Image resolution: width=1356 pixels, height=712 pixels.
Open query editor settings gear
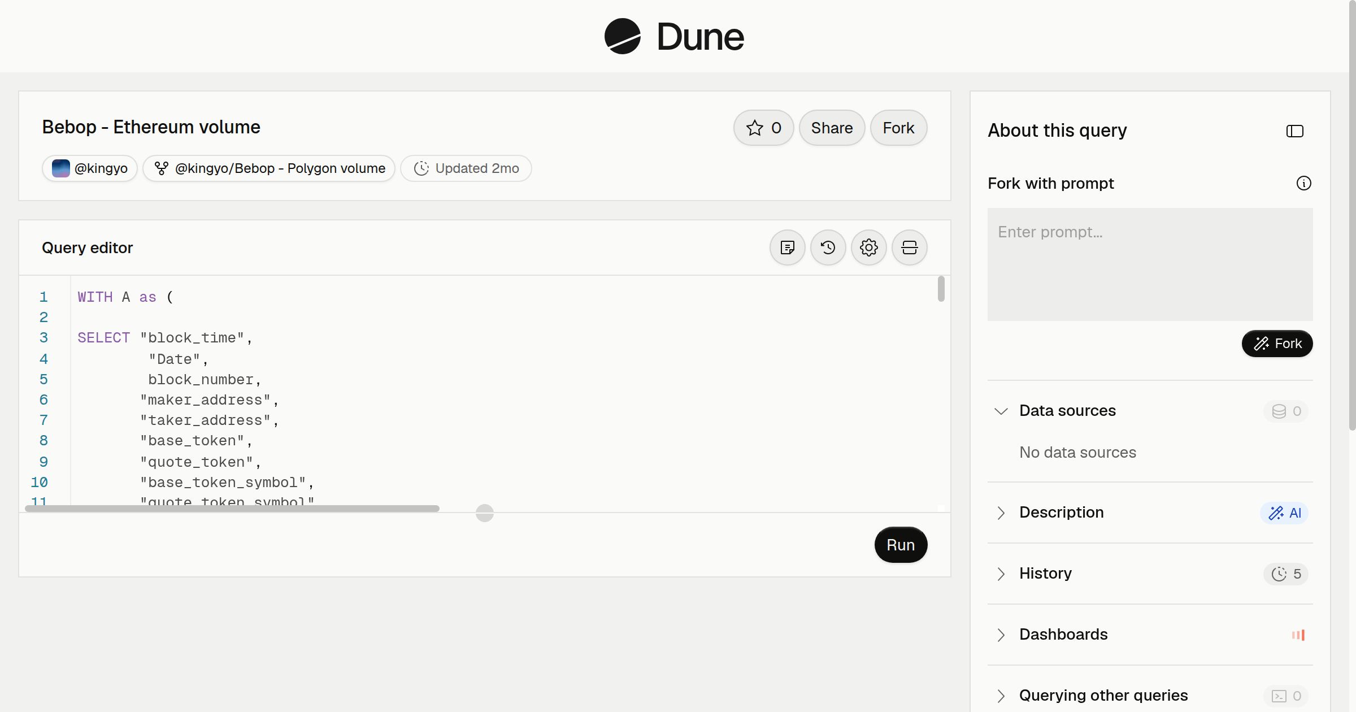(869, 248)
